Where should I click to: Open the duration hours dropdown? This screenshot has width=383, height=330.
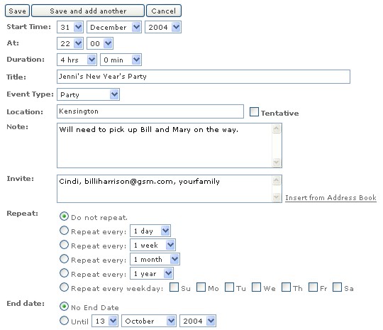tap(77, 60)
